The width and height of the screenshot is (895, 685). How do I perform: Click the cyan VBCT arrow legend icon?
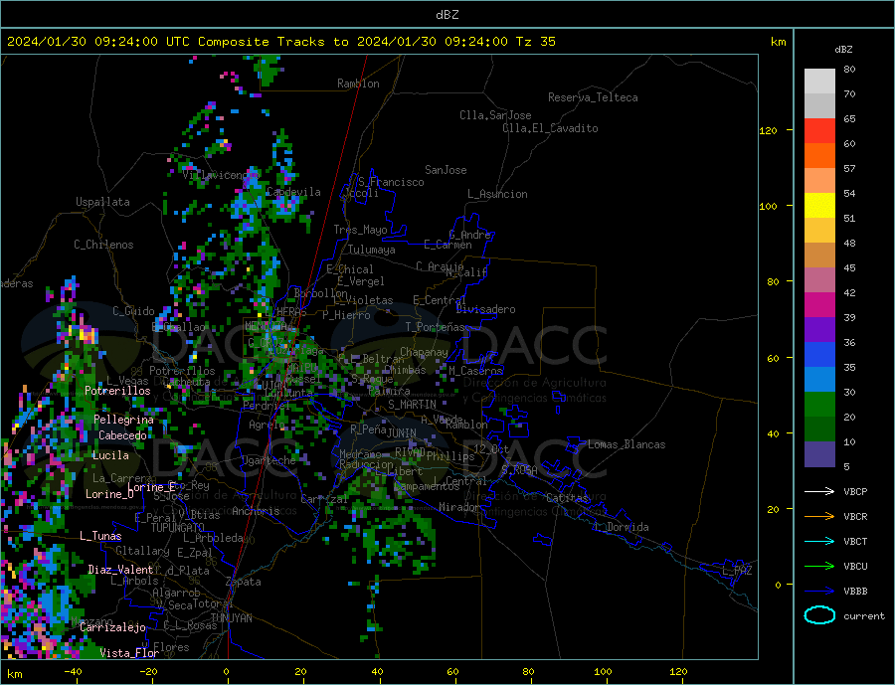(819, 541)
